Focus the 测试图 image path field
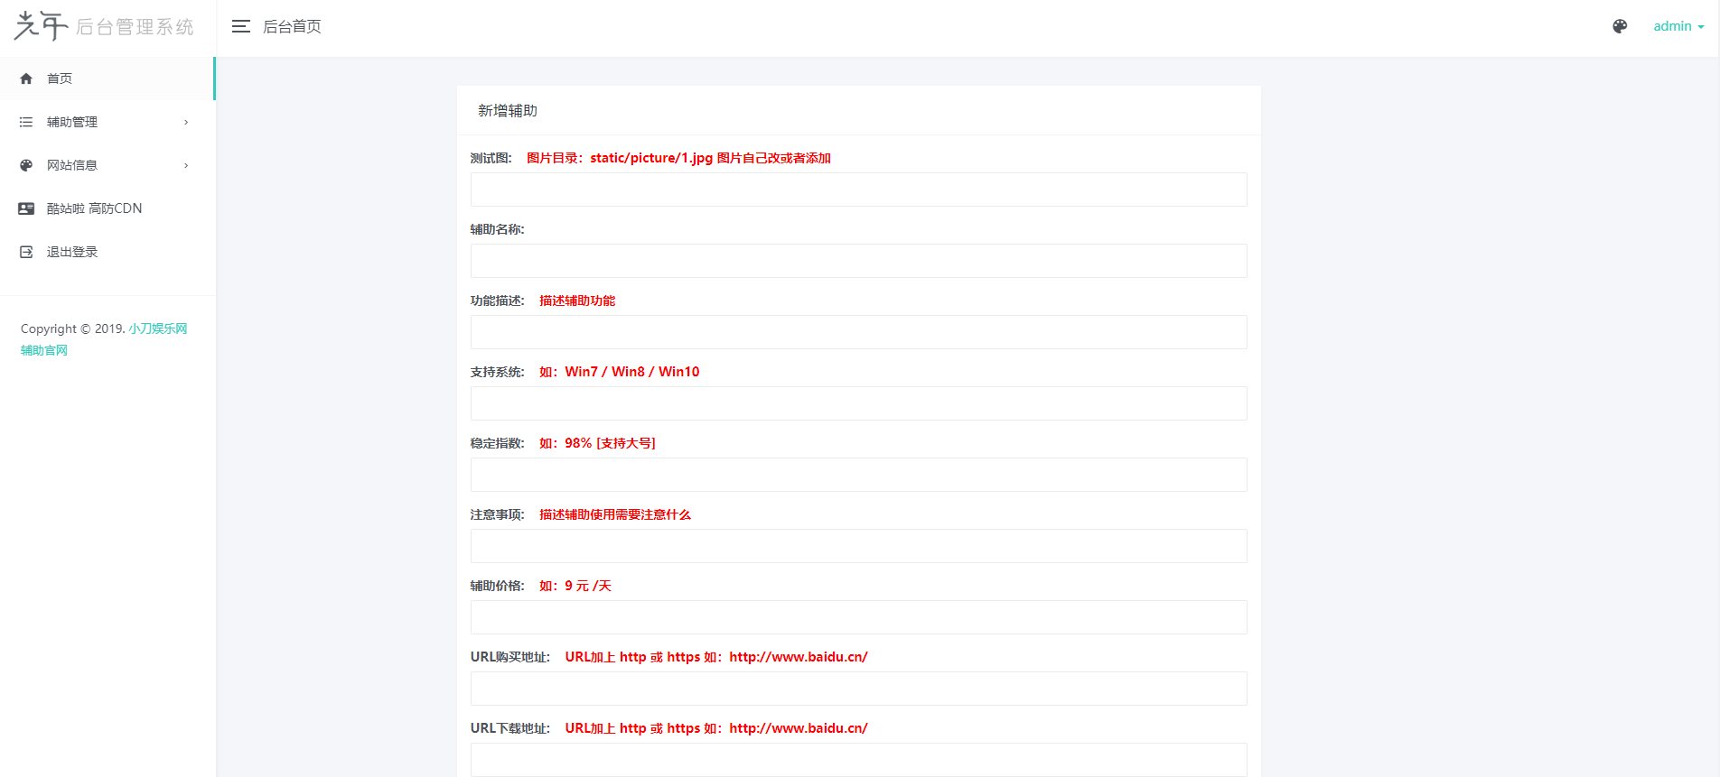The image size is (1720, 777). [858, 190]
